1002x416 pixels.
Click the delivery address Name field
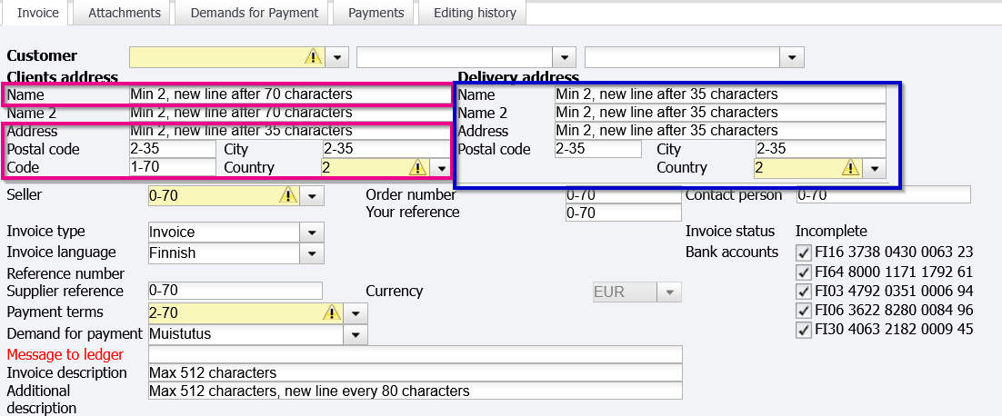pos(720,94)
